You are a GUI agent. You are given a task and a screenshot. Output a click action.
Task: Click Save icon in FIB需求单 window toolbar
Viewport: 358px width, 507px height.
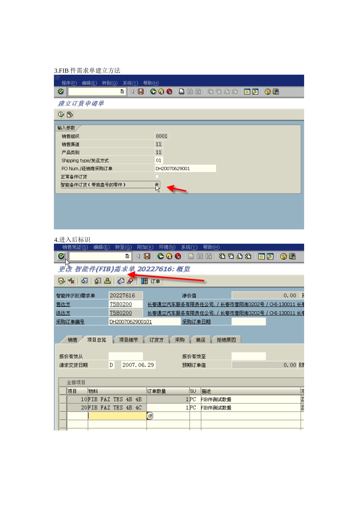pos(147,256)
